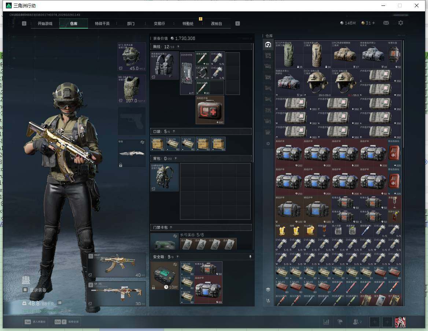The height and width of the screenshot is (331, 428).
Task: Click the Tab 进入特勤处 button
Action: point(35,322)
